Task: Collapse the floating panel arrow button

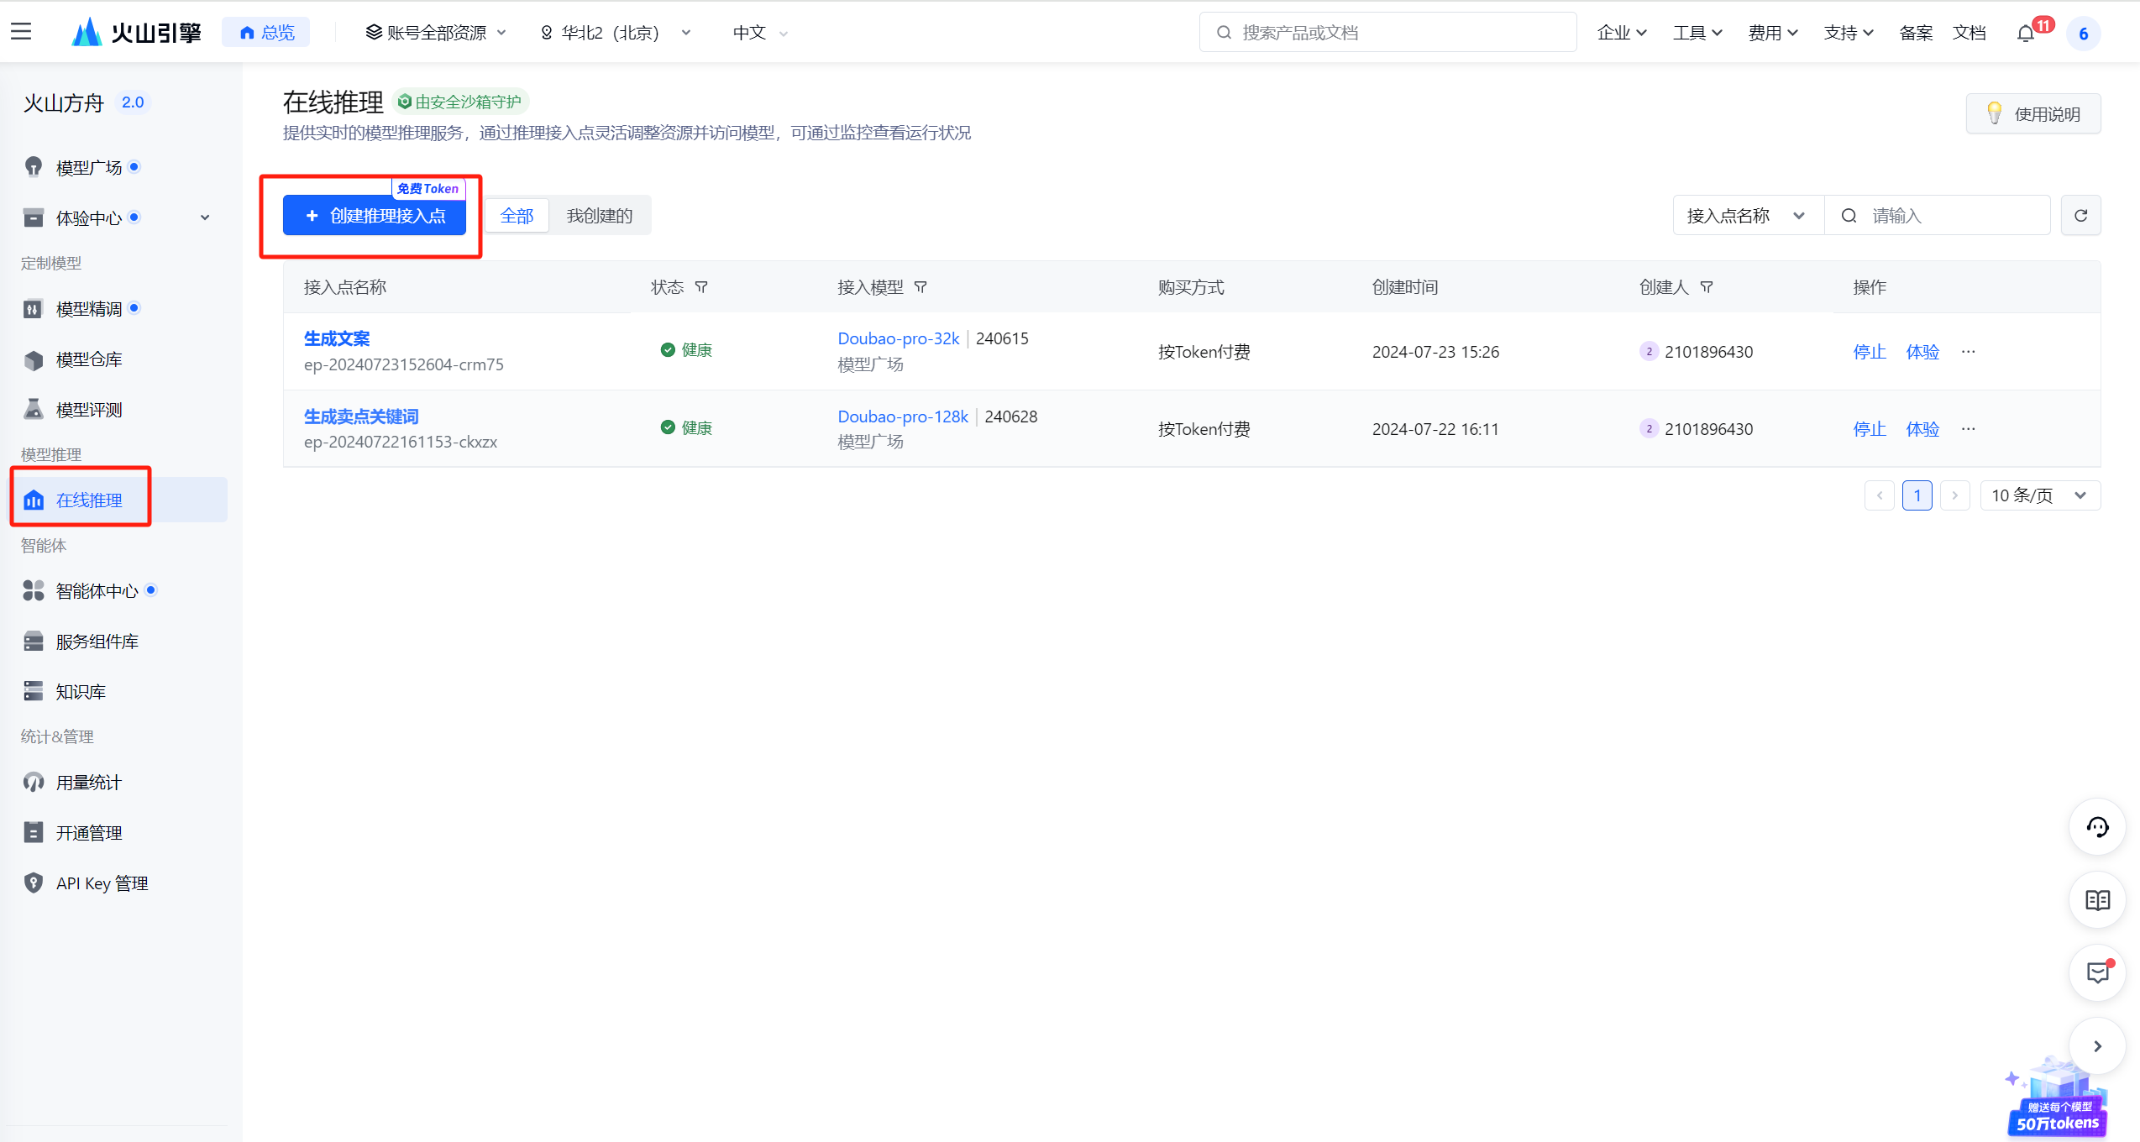Action: (2097, 1046)
